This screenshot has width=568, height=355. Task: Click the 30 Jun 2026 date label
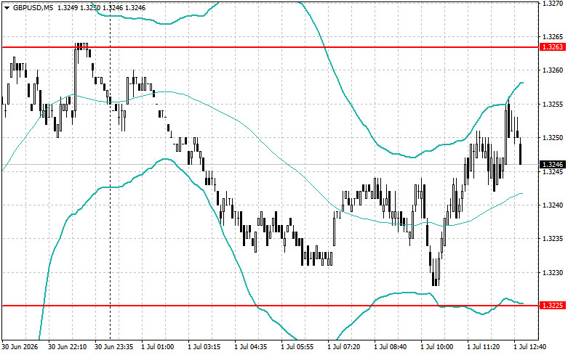click(x=20, y=347)
